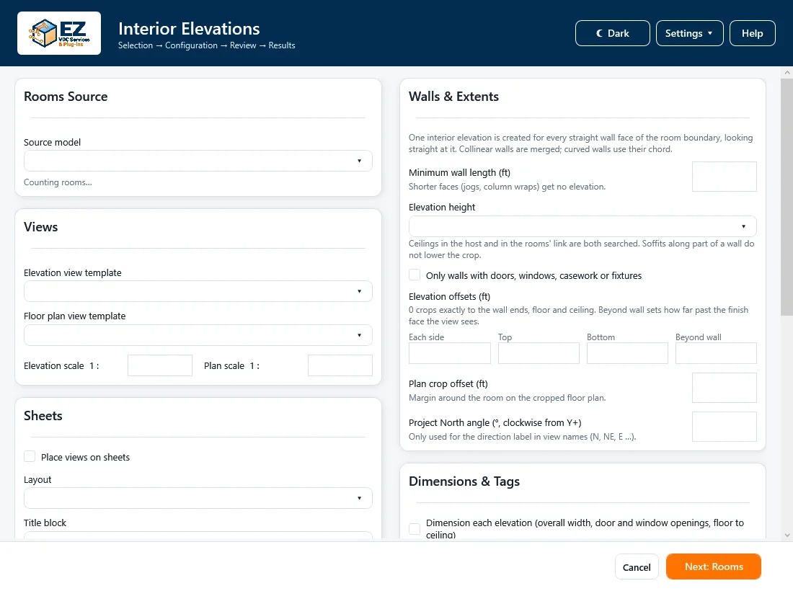Enable Place views on sheets checkbox
This screenshot has width=793, height=591.
point(30,456)
